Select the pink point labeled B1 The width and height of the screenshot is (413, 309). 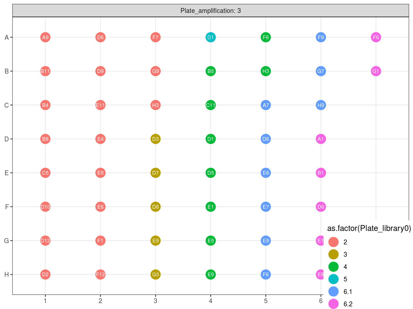[x=321, y=173]
